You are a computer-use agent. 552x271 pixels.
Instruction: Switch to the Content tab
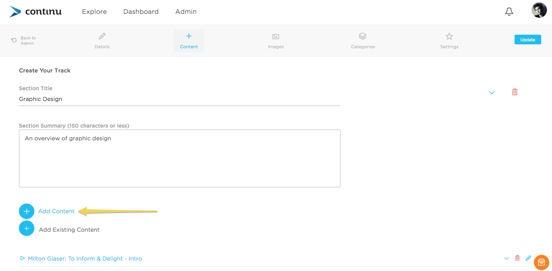[x=189, y=41]
